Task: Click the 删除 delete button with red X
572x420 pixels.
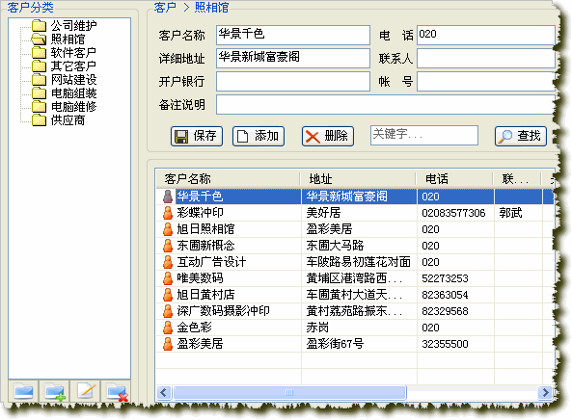Action: click(328, 136)
